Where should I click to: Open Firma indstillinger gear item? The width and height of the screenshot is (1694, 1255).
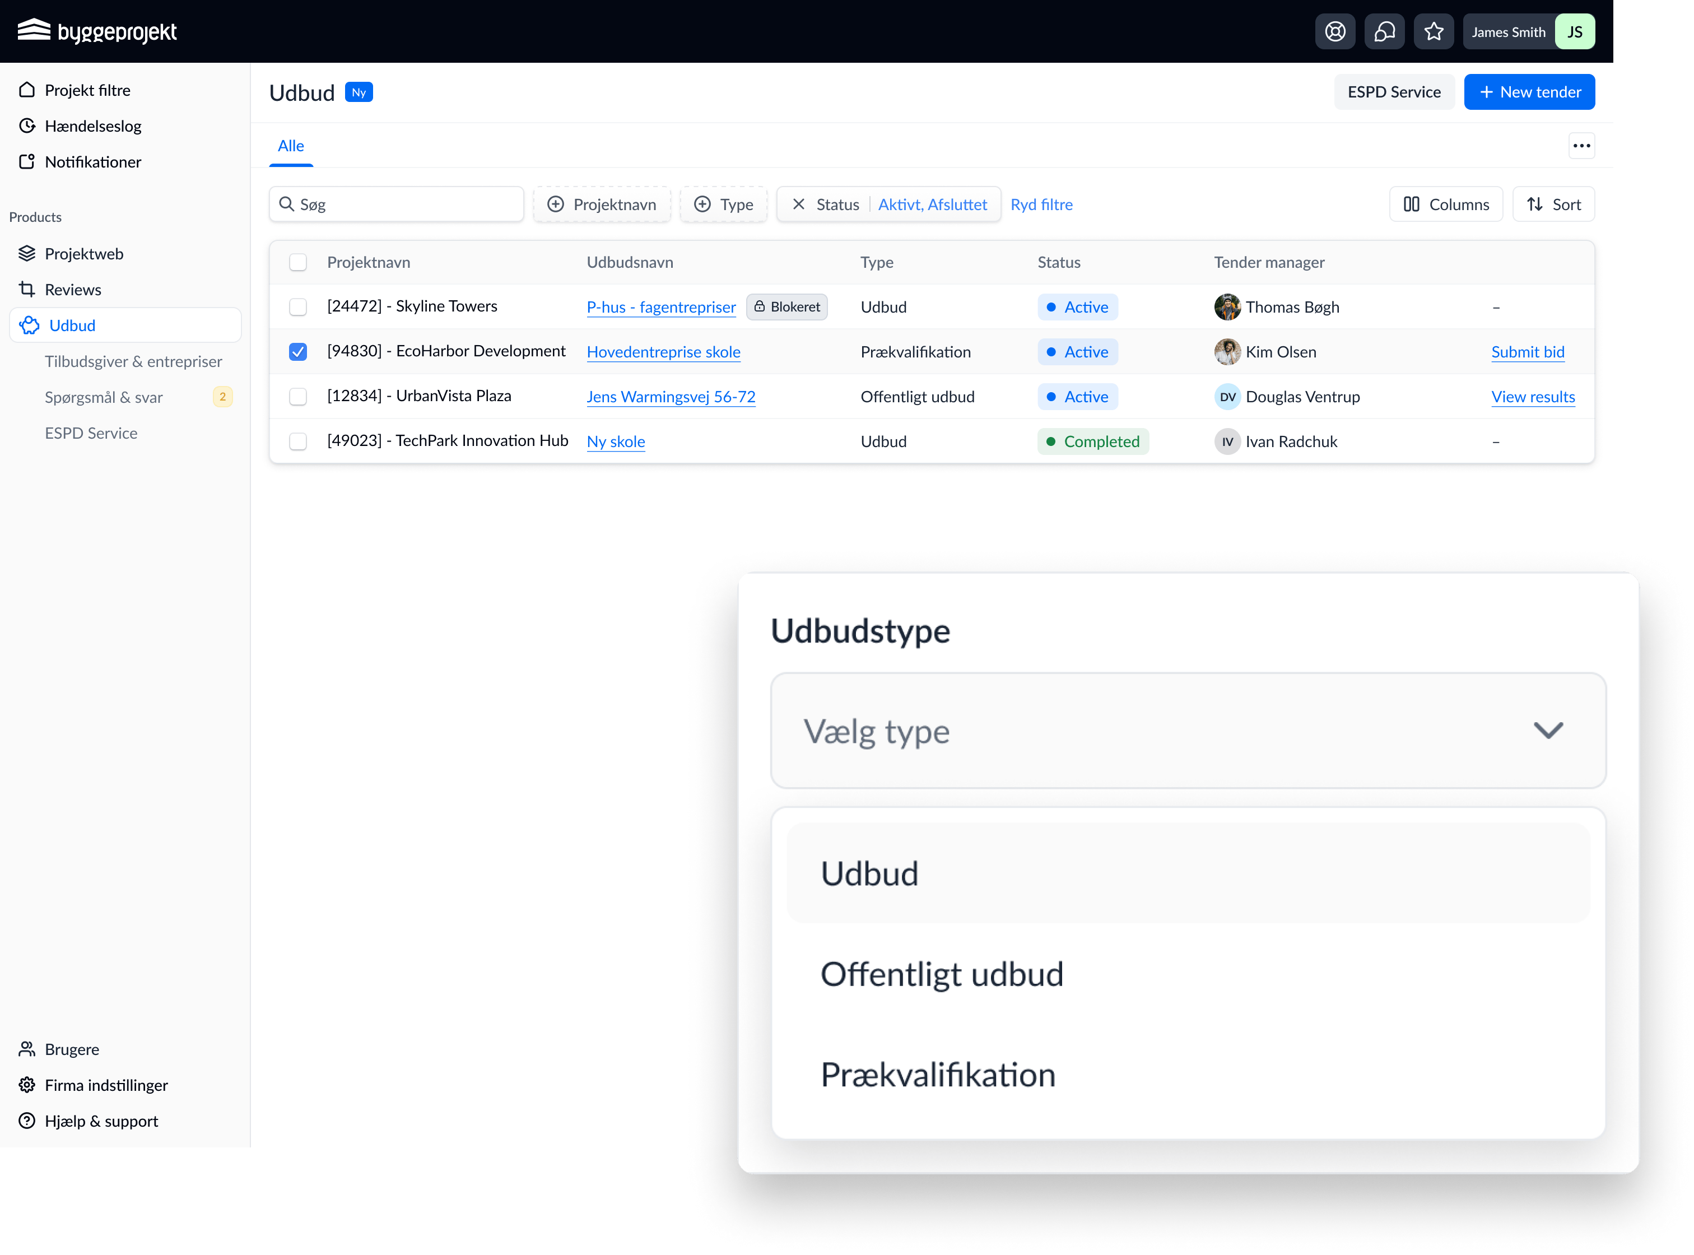pos(106,1085)
